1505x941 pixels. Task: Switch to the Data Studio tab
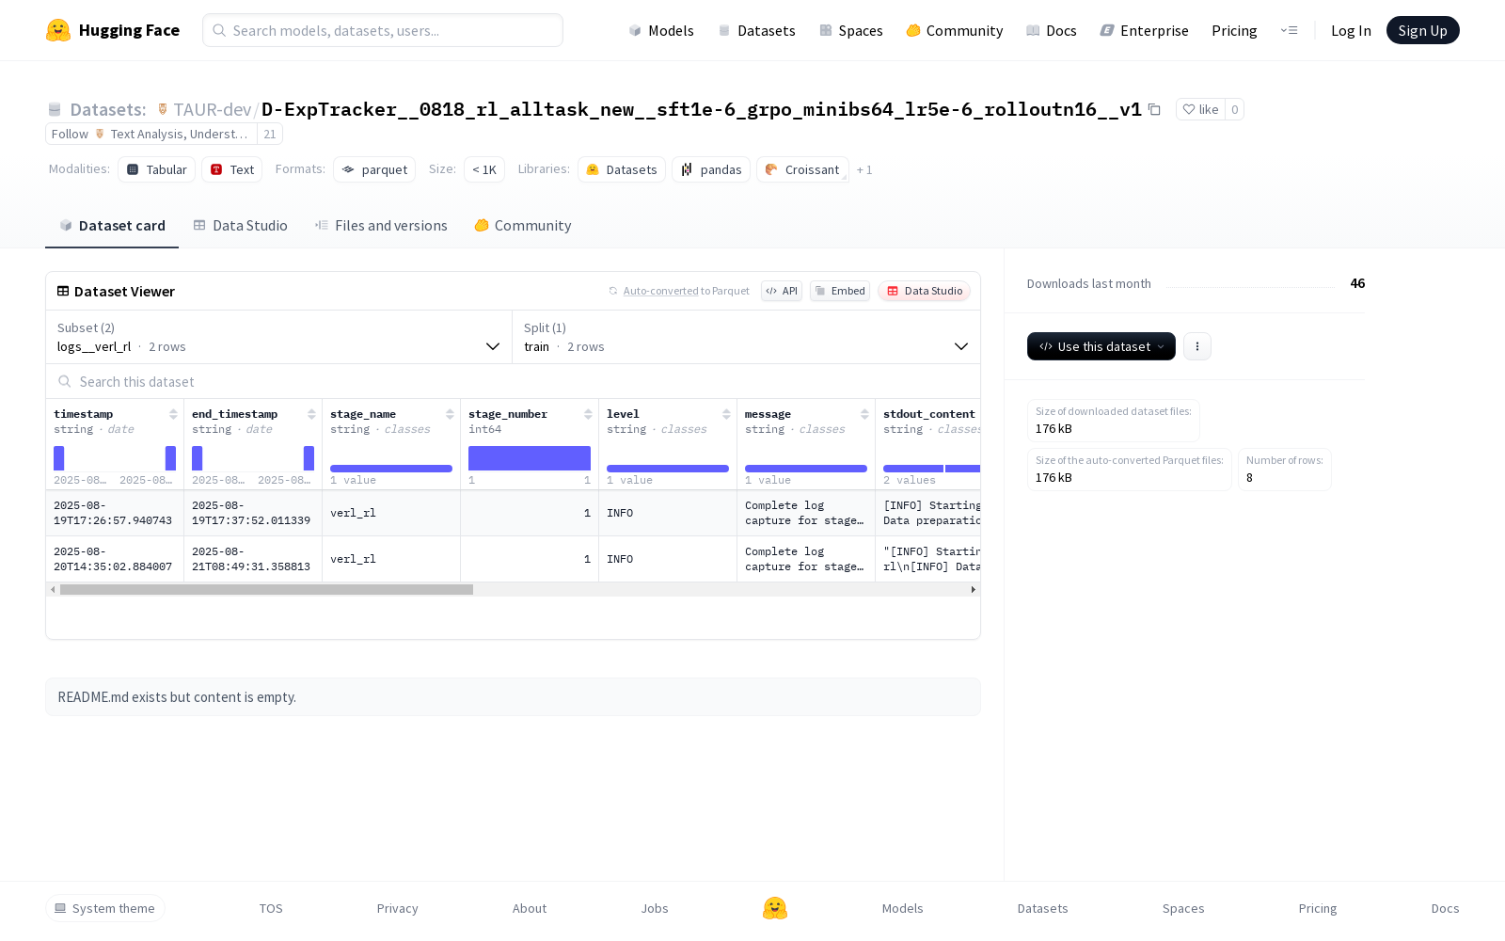240,226
